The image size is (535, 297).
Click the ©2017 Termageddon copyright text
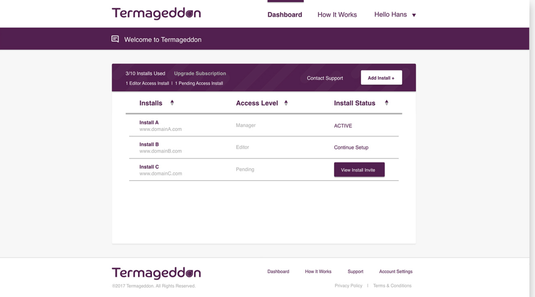click(154, 286)
